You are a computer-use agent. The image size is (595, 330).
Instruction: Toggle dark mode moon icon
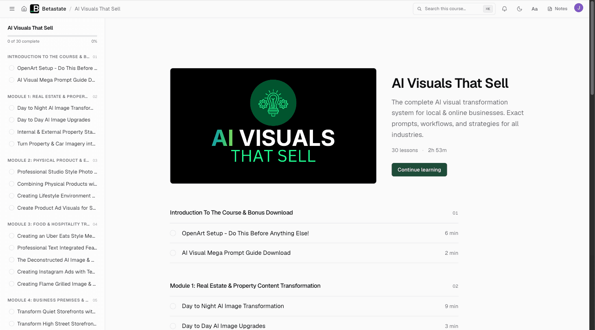[520, 9]
